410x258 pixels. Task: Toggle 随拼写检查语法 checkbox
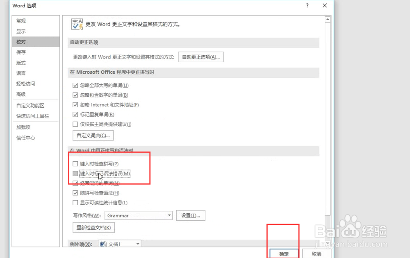[x=75, y=193]
